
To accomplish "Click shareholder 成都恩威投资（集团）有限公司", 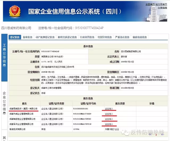I will click(23, 109).
